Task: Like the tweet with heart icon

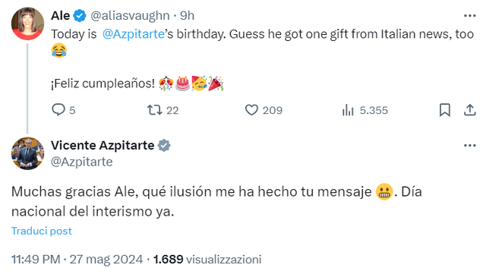Action: pyautogui.click(x=251, y=110)
